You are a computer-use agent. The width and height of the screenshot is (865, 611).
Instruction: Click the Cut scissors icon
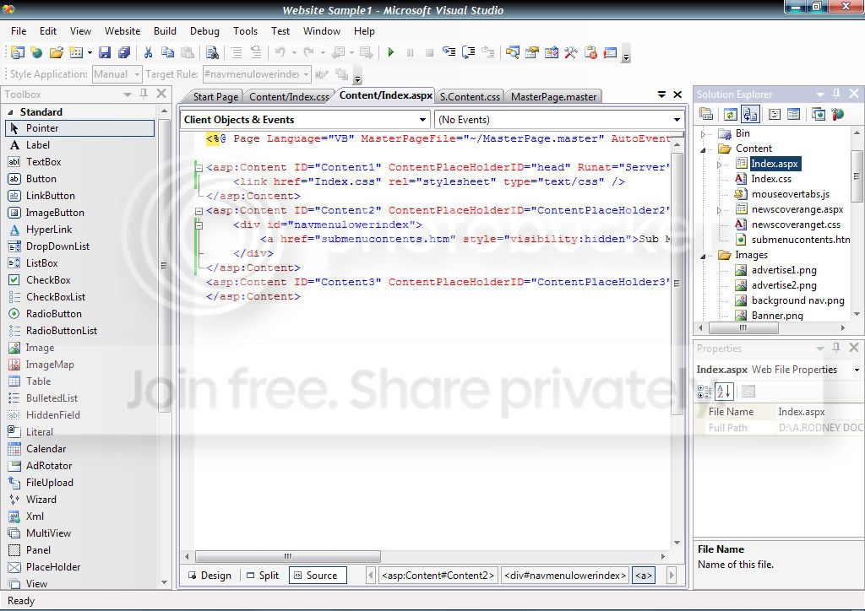148,52
